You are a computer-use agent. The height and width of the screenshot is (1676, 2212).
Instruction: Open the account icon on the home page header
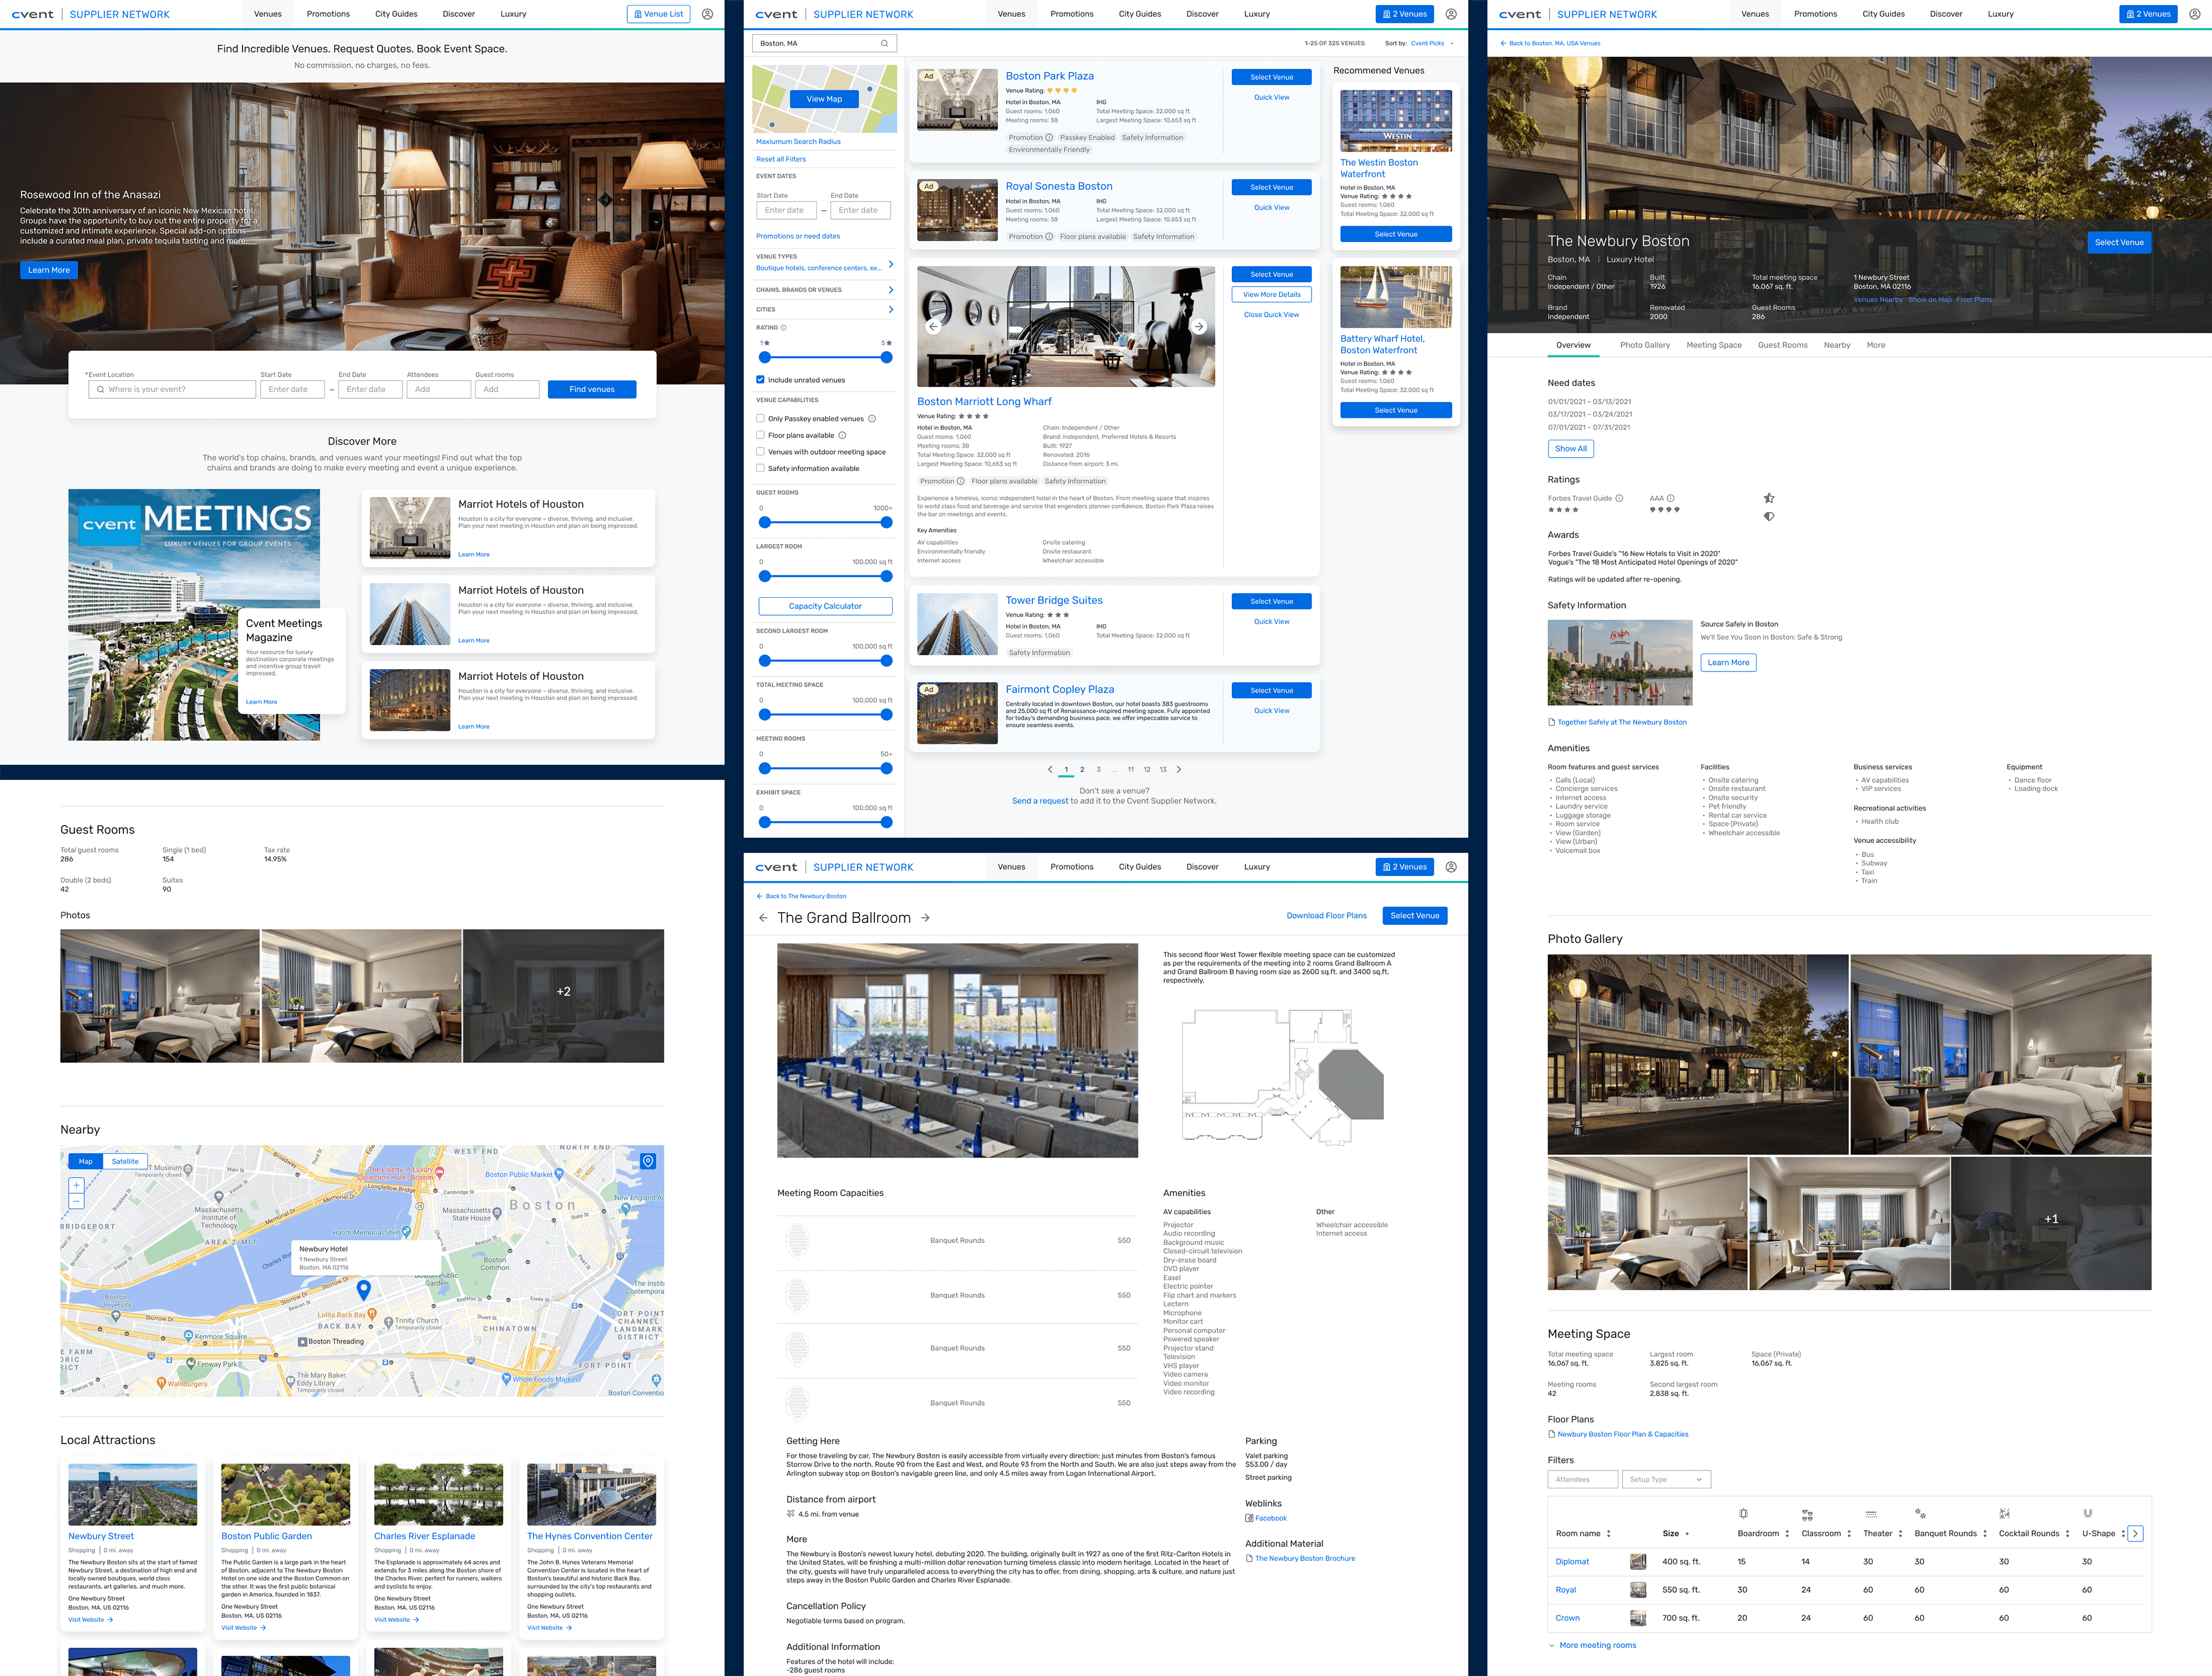click(x=707, y=14)
